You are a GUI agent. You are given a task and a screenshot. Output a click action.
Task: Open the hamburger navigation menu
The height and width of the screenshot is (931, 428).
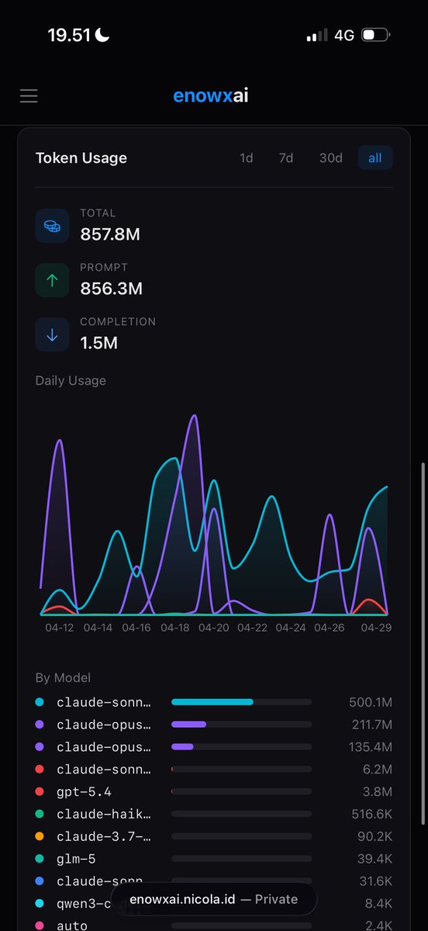click(x=29, y=96)
